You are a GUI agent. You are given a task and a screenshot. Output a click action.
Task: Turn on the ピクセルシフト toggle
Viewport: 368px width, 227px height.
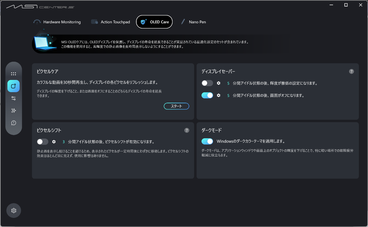pyautogui.click(x=42, y=142)
